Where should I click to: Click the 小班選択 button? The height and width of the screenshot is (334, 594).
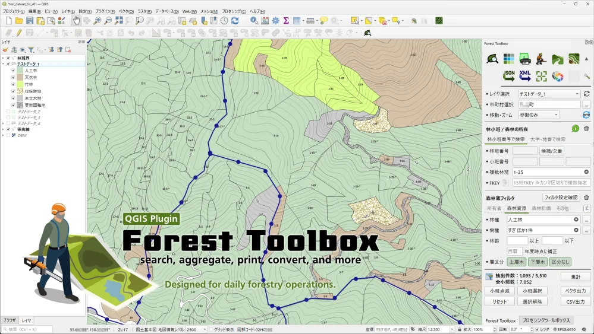[532, 291]
